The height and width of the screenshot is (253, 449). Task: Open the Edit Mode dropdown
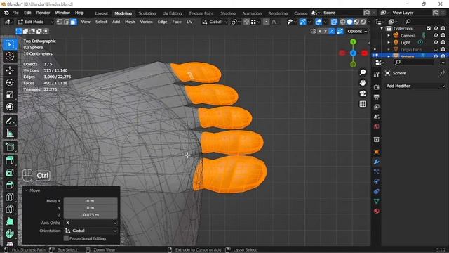36,22
